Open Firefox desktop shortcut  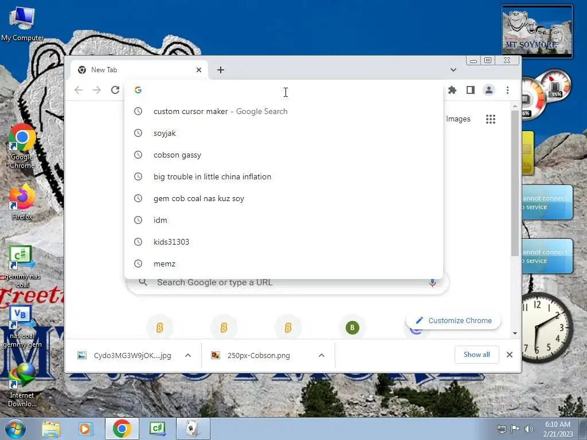click(22, 202)
